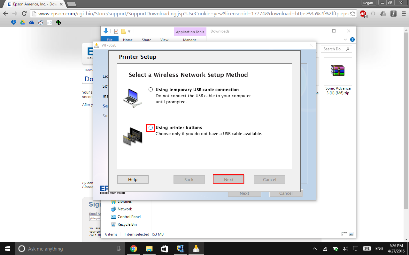Click the File Explorer blue help icon
The image size is (409, 255).
click(x=352, y=40)
